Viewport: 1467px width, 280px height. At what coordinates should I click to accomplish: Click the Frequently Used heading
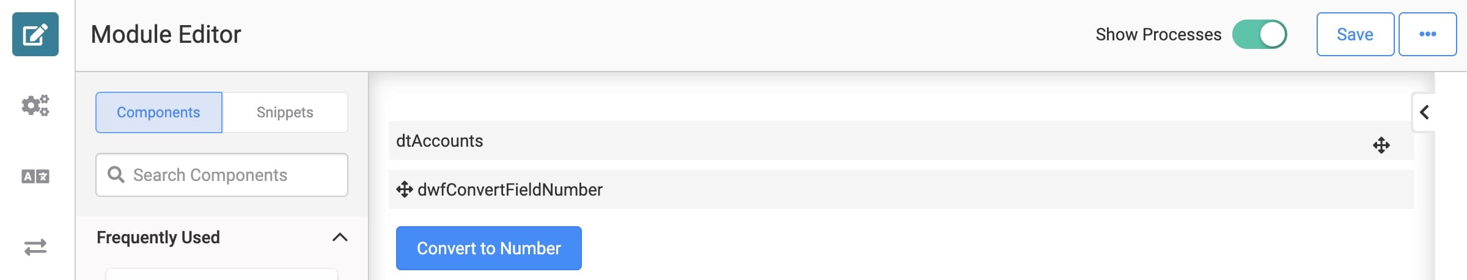point(158,237)
